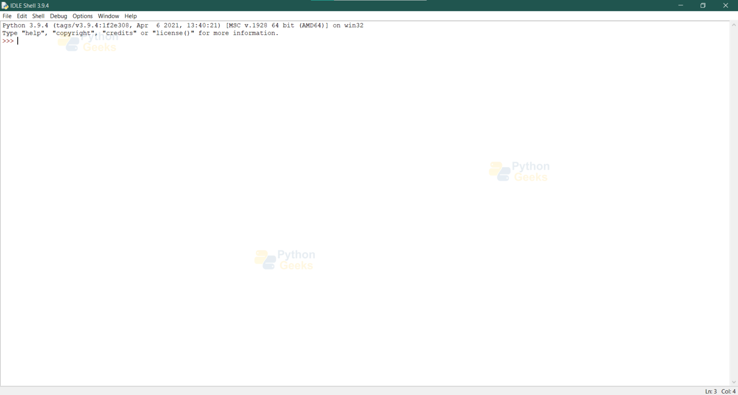Click the word "help" in banner
This screenshot has width=738, height=395.
[33, 33]
